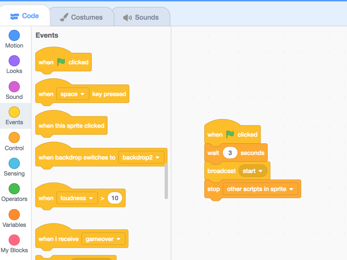Click green flag in palette's when clicked block
This screenshot has height=260, width=347.
tap(61, 62)
